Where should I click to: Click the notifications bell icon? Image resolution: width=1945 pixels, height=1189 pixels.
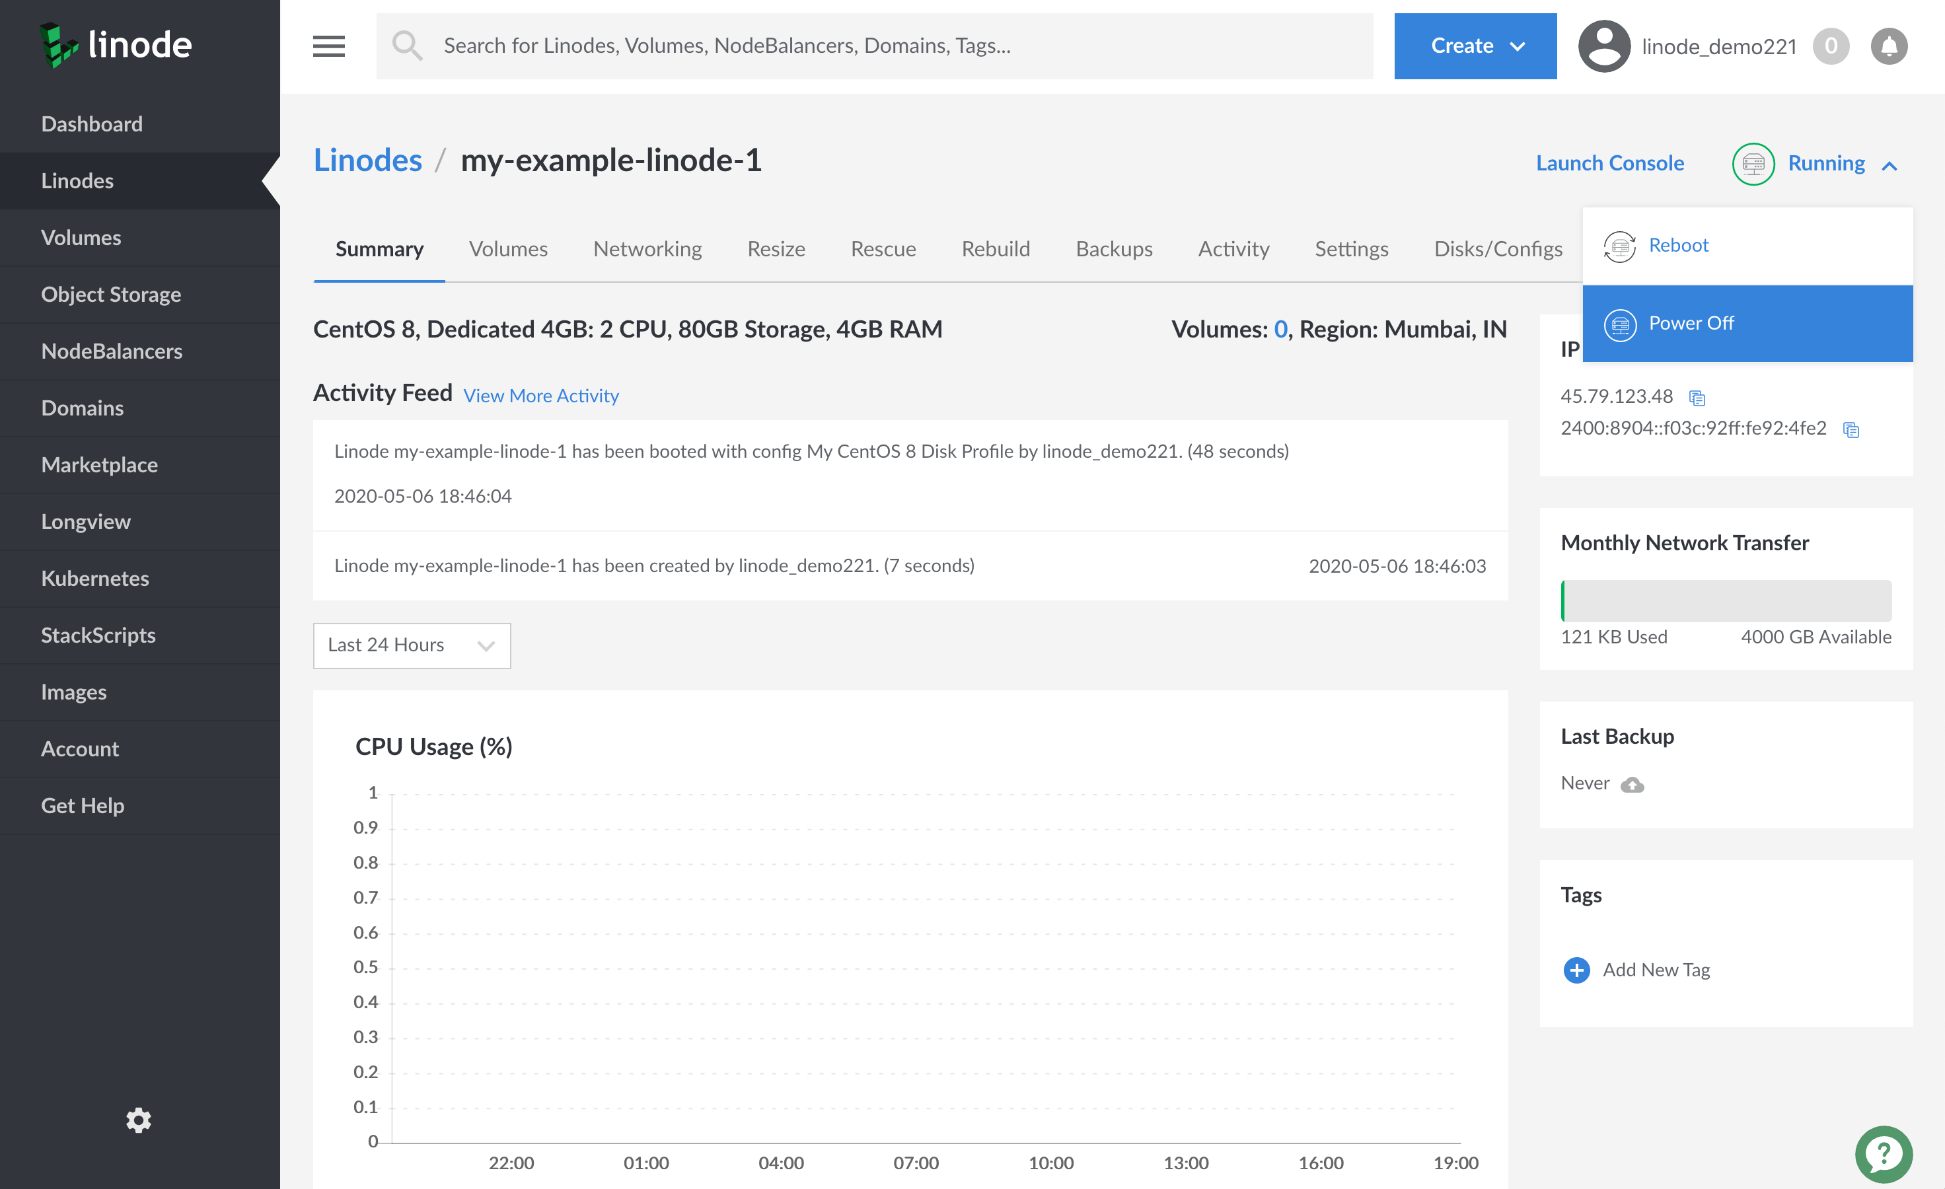click(x=1888, y=46)
